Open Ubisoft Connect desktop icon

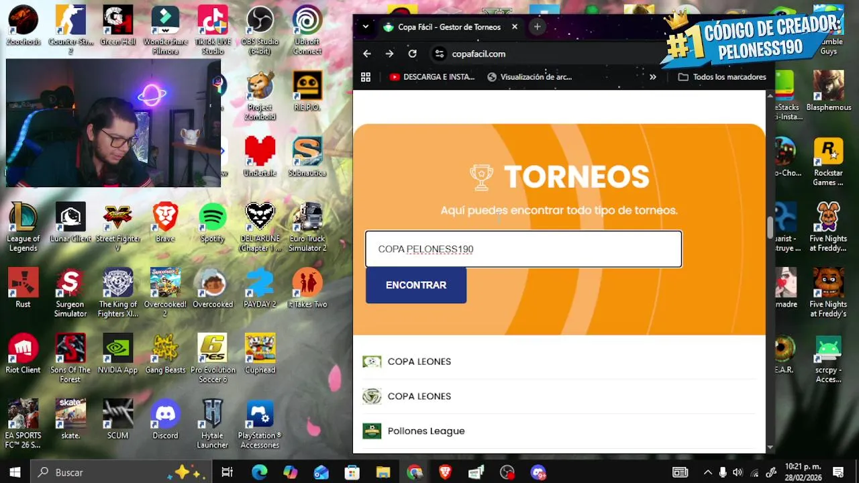(x=307, y=30)
